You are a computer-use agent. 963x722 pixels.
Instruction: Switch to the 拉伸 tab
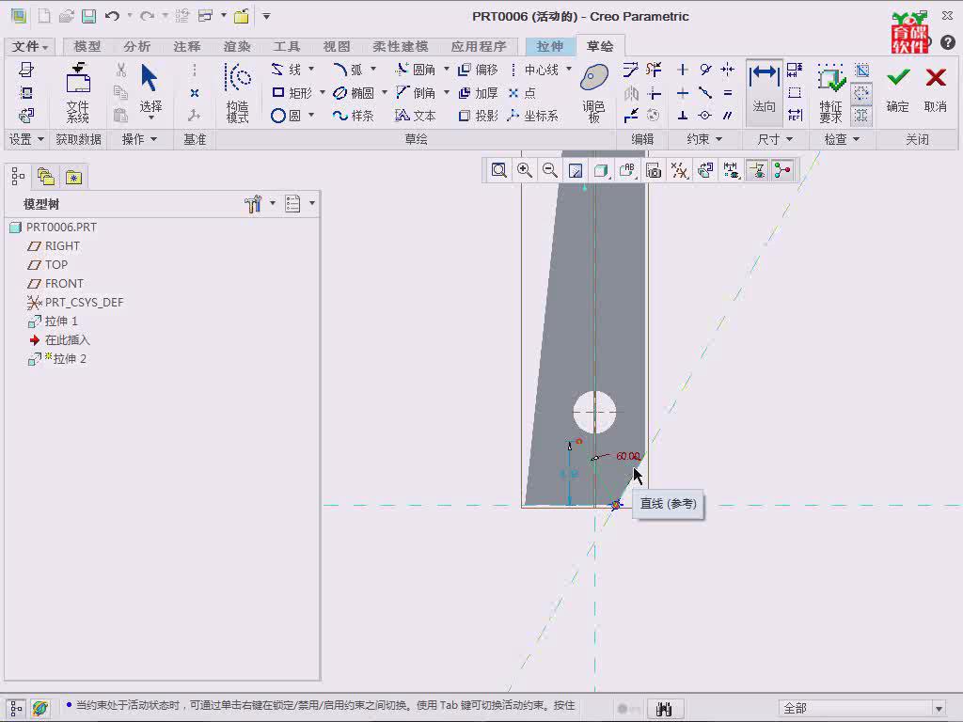549,46
